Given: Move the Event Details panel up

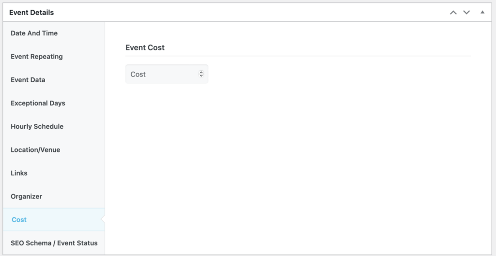Looking at the screenshot, I should [453, 13].
